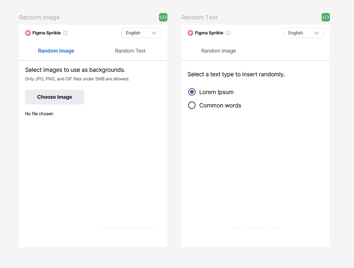Click the green code icon beside the Random Text frame title
This screenshot has height=268, width=354.
point(326,17)
